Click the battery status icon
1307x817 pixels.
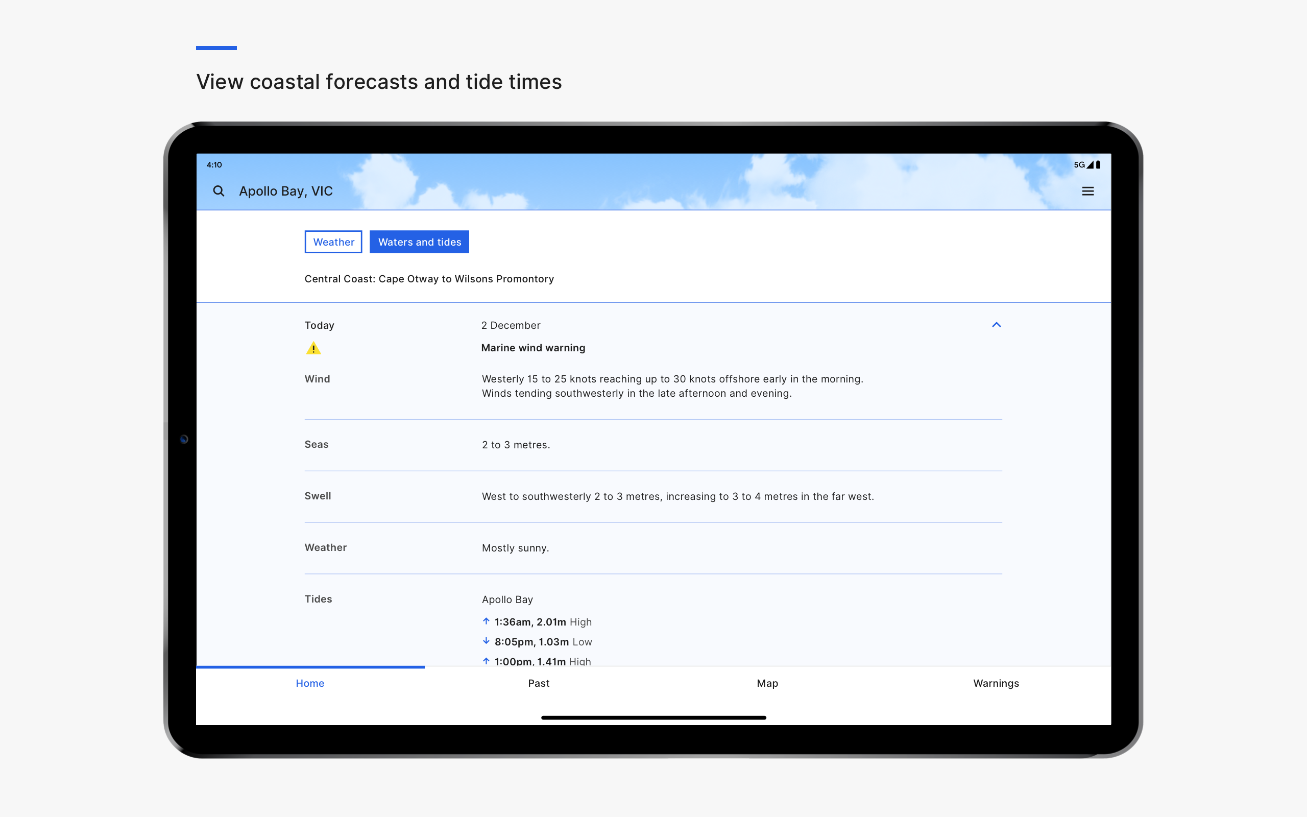[1098, 165]
